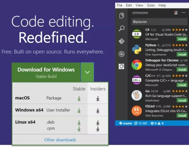Open the File menu
This screenshot has height=147, width=189.
(x=120, y=5)
